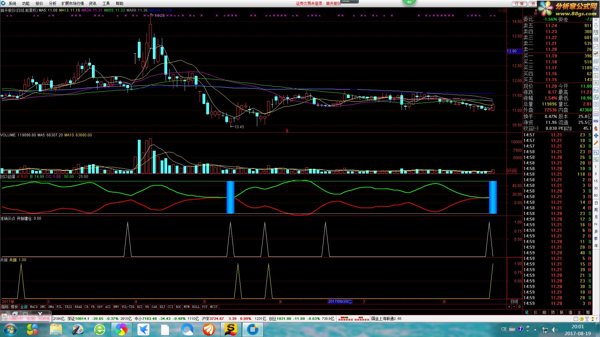Click the red-green arrows status icon

pyautogui.click(x=592, y=319)
